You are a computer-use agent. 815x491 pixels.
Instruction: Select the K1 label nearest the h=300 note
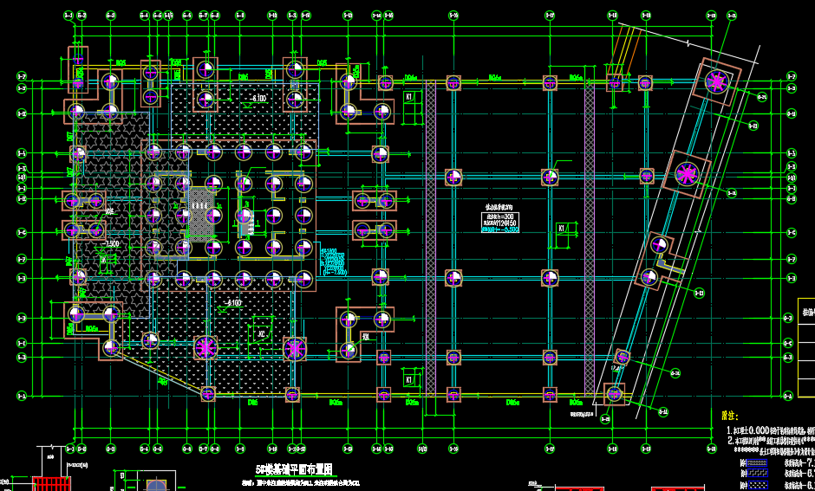click(561, 229)
